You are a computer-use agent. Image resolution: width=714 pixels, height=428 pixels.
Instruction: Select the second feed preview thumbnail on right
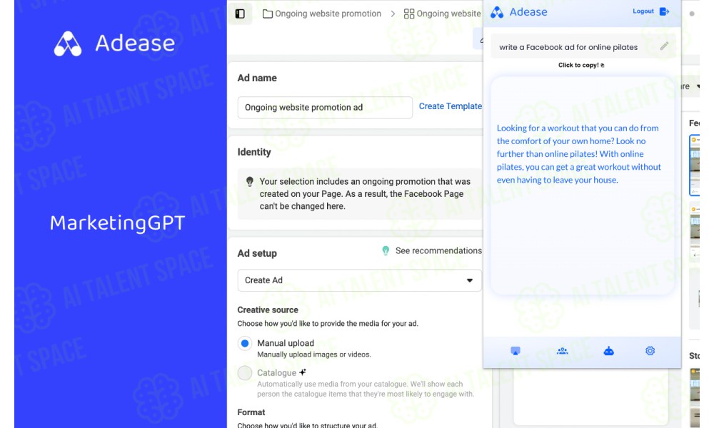(x=695, y=233)
